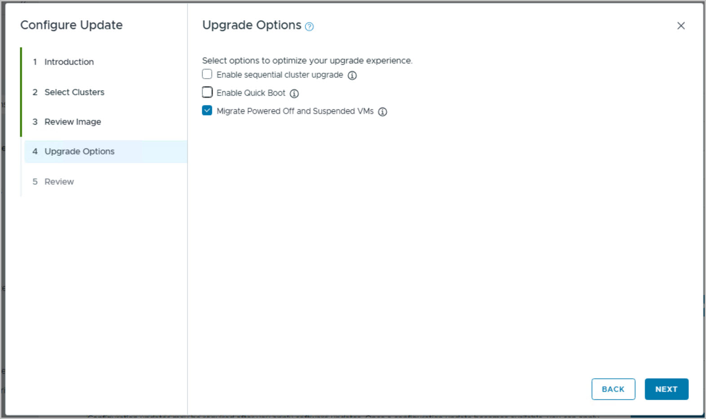Proceed with the NEXT button
This screenshot has height=419, width=706.
[x=666, y=389]
